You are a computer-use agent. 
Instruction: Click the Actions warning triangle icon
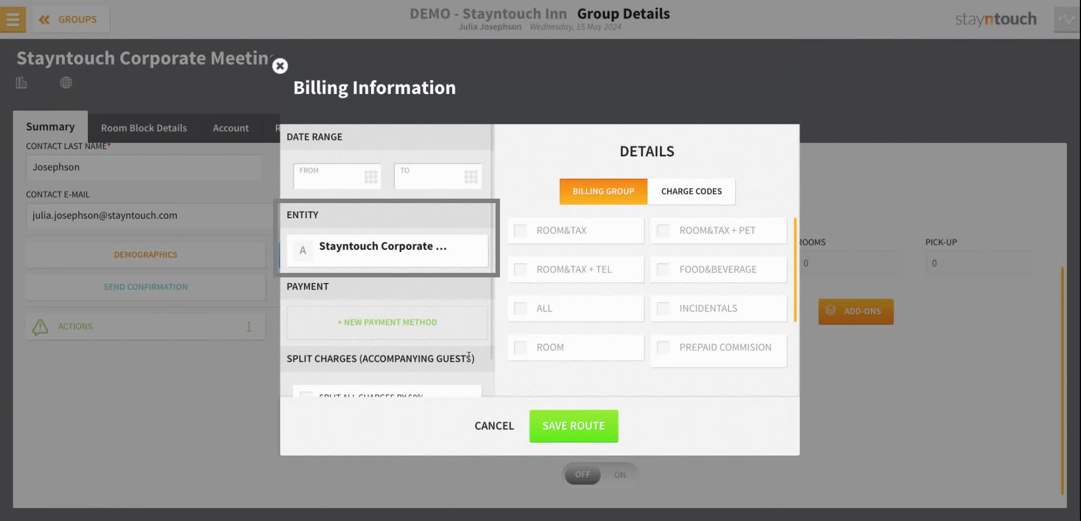[x=40, y=327]
